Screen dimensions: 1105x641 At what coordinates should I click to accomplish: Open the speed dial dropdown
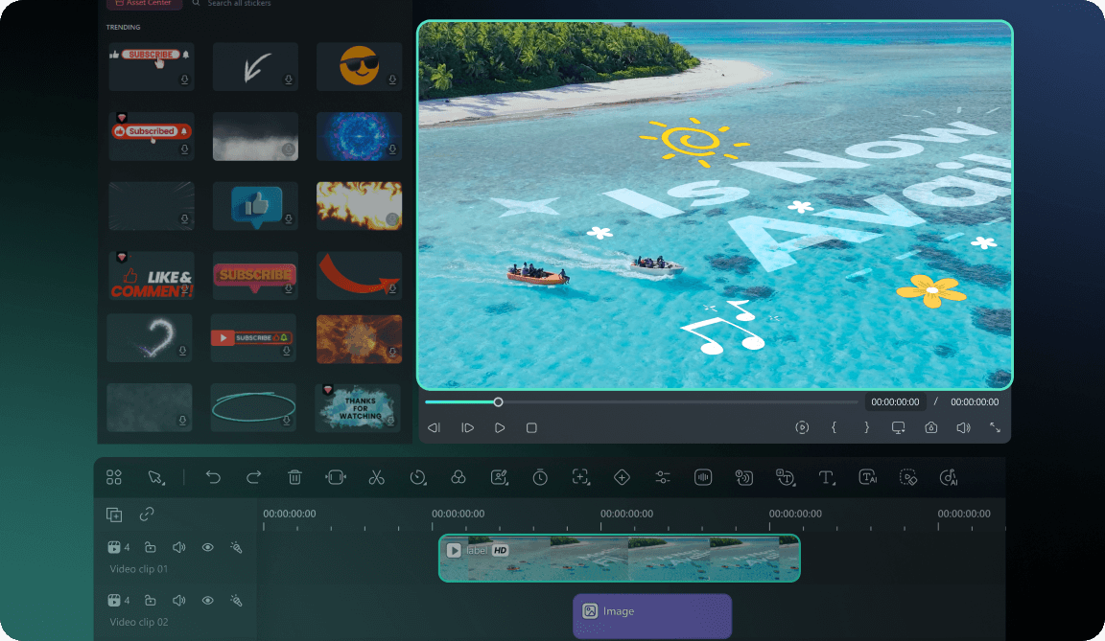[x=418, y=478]
